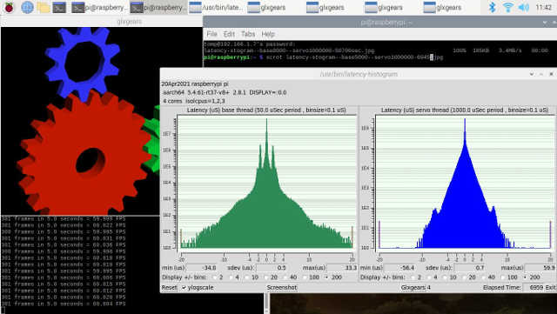Click the volume speaker tray icon
Screen dimensions: 557x314
coord(524,7)
